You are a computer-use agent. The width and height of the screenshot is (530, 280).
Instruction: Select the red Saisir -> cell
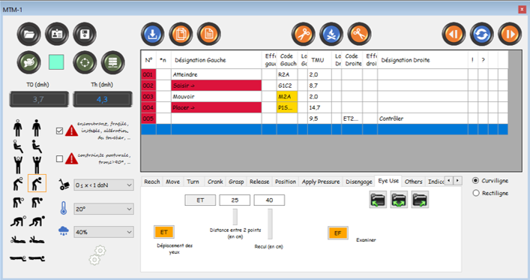point(217,86)
